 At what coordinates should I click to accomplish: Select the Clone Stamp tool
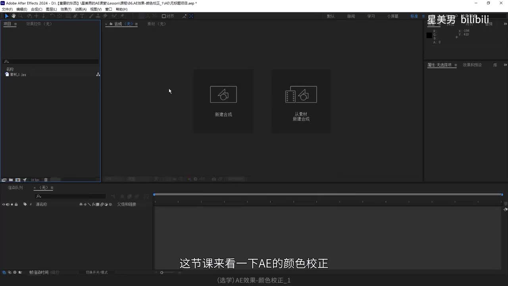tap(98, 16)
